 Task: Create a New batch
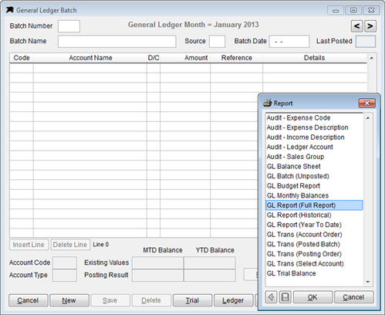click(x=69, y=300)
